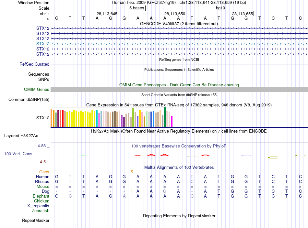The height and width of the screenshot is (228, 308).
Task: Open the 100 Vert. Cons track label
Action: tap(18, 154)
